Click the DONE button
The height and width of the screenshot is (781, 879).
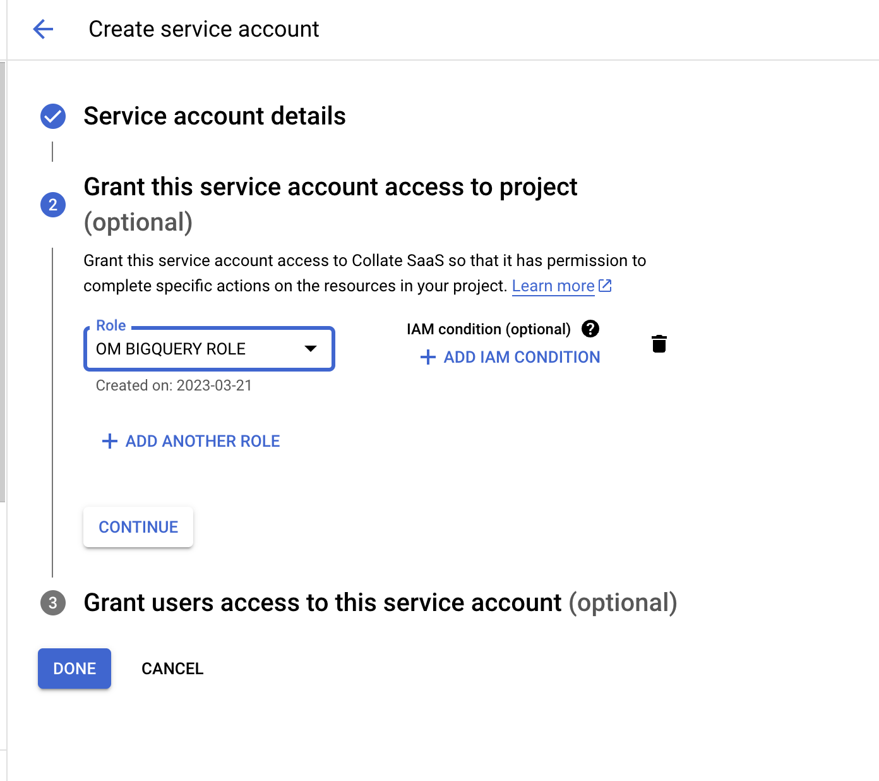[74, 668]
